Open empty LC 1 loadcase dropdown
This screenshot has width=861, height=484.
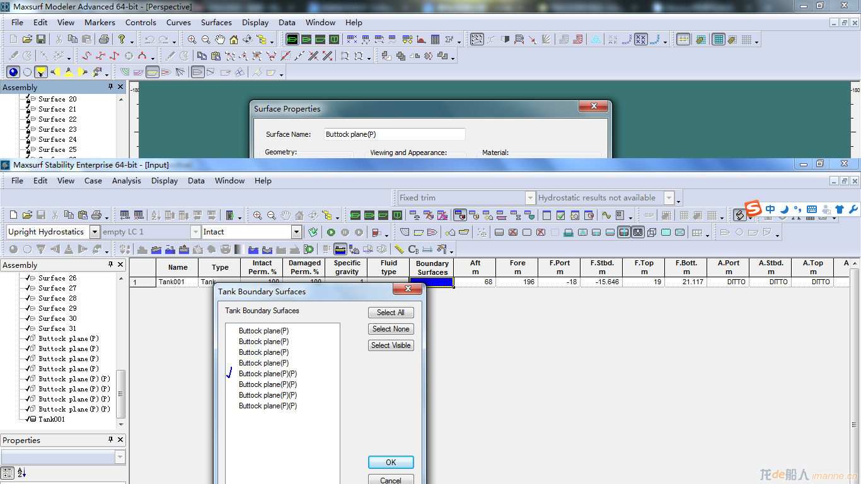195,232
